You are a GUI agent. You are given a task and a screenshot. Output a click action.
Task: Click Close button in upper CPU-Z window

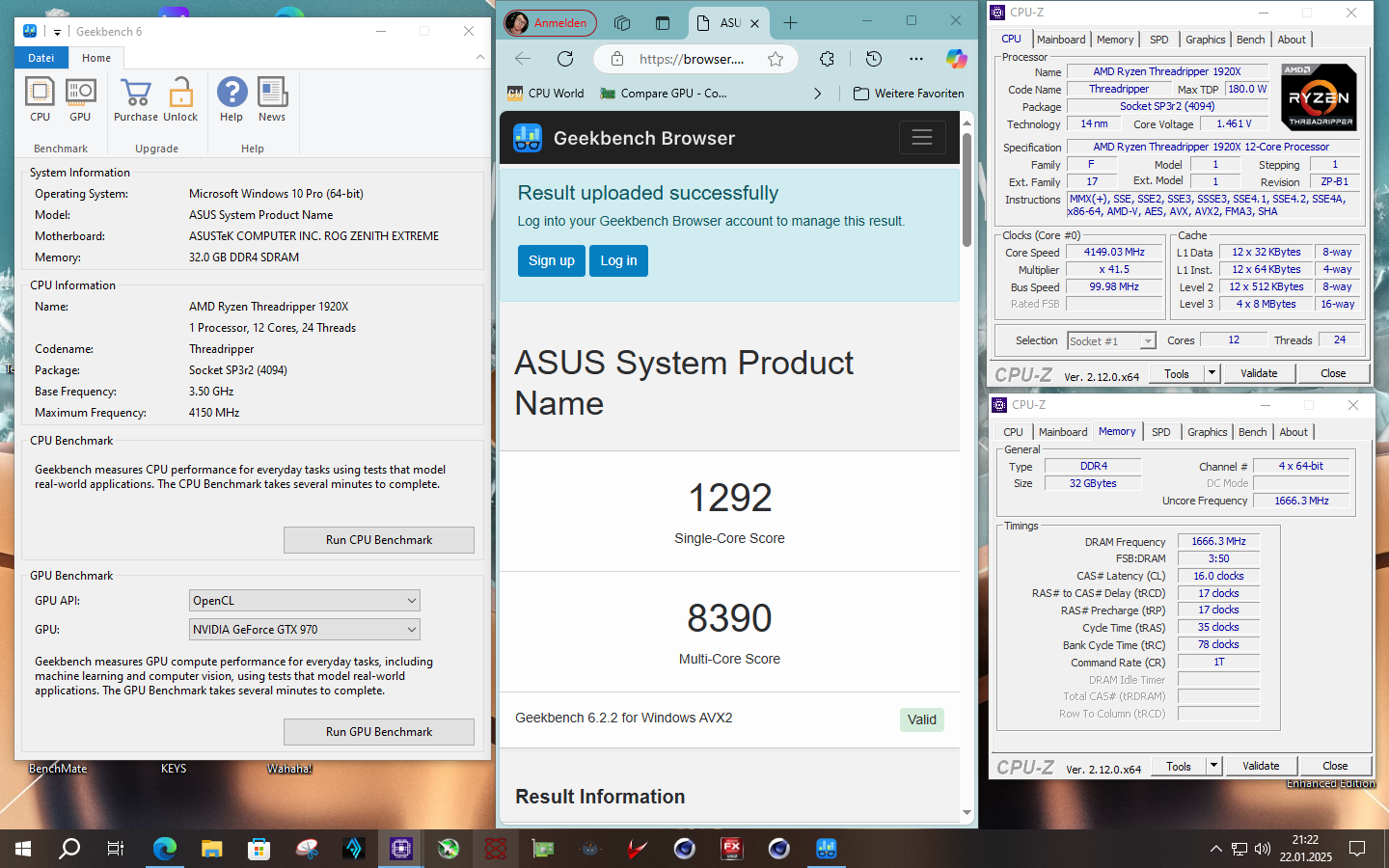coord(1333,373)
